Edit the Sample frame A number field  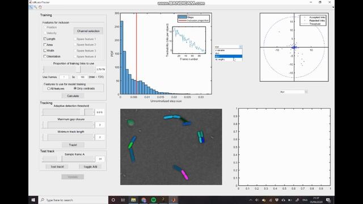coord(100,159)
